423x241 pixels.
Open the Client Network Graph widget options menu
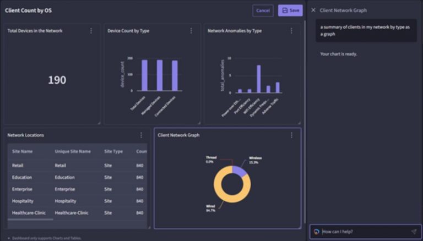[291, 135]
